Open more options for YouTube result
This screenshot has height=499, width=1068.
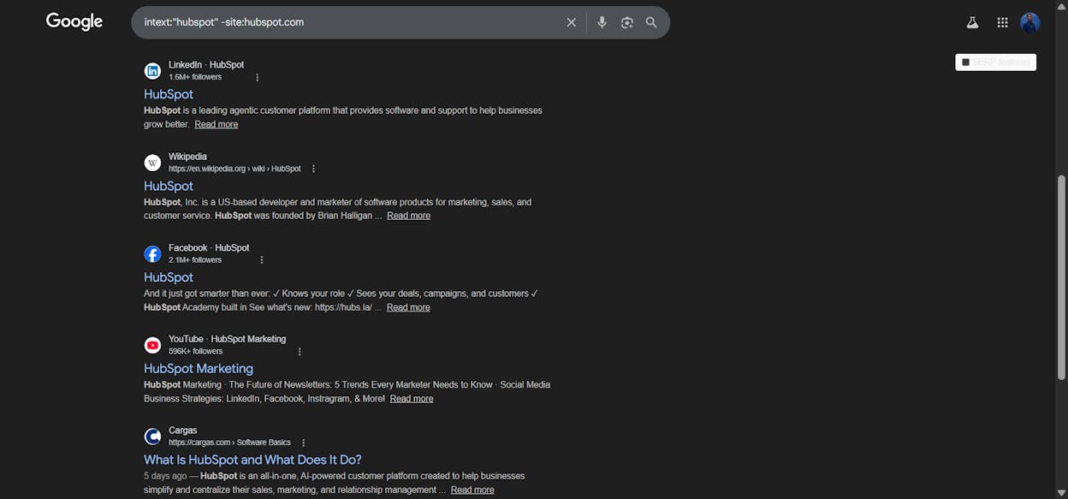click(x=300, y=352)
